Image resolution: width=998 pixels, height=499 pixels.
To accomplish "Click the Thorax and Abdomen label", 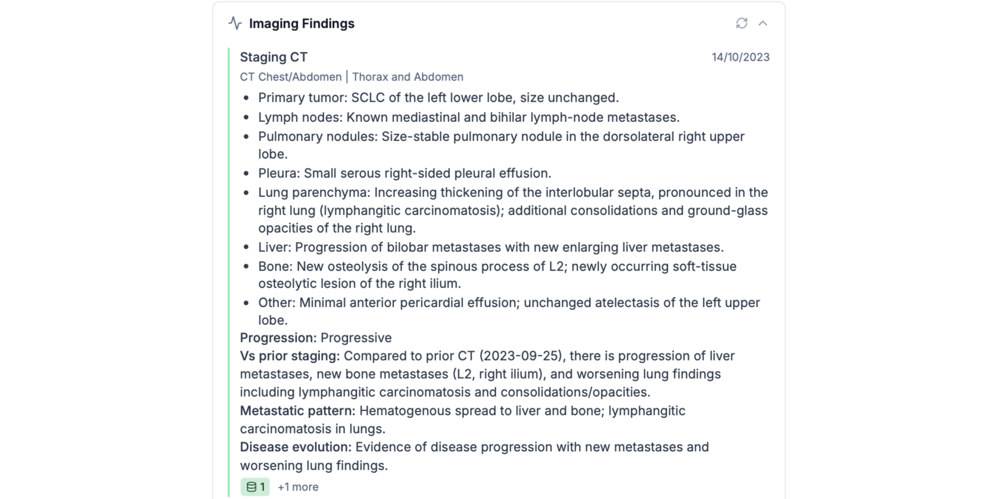I will (x=407, y=77).
